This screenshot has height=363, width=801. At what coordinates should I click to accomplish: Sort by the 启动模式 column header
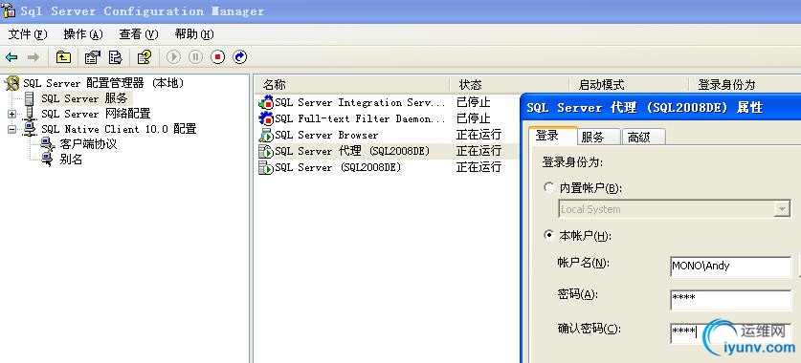[629, 85]
